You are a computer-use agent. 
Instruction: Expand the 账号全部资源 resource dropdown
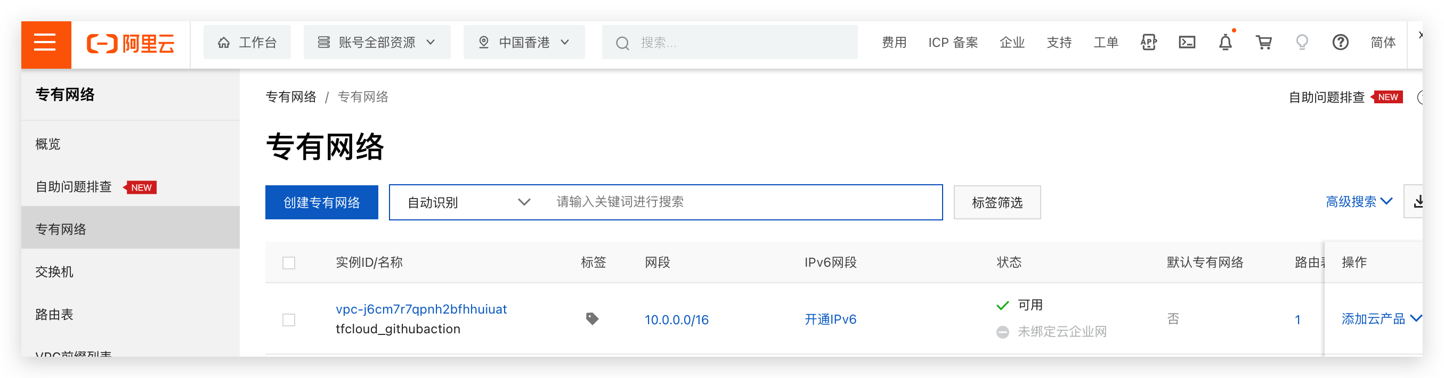pos(377,43)
